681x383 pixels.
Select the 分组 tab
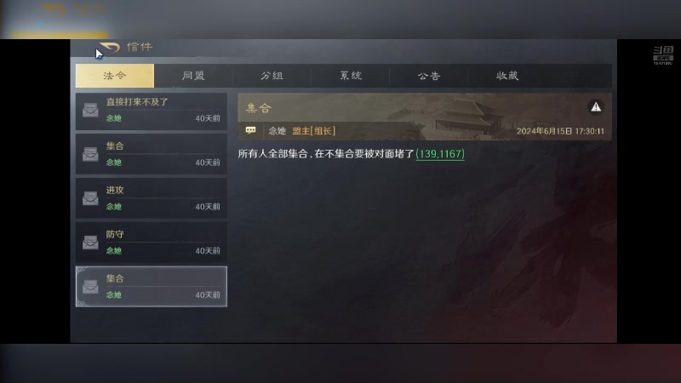point(272,76)
